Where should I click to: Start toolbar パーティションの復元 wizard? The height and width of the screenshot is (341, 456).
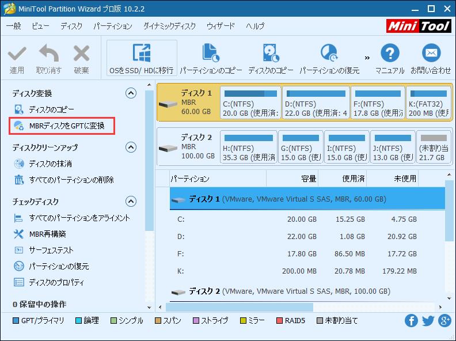click(329, 58)
